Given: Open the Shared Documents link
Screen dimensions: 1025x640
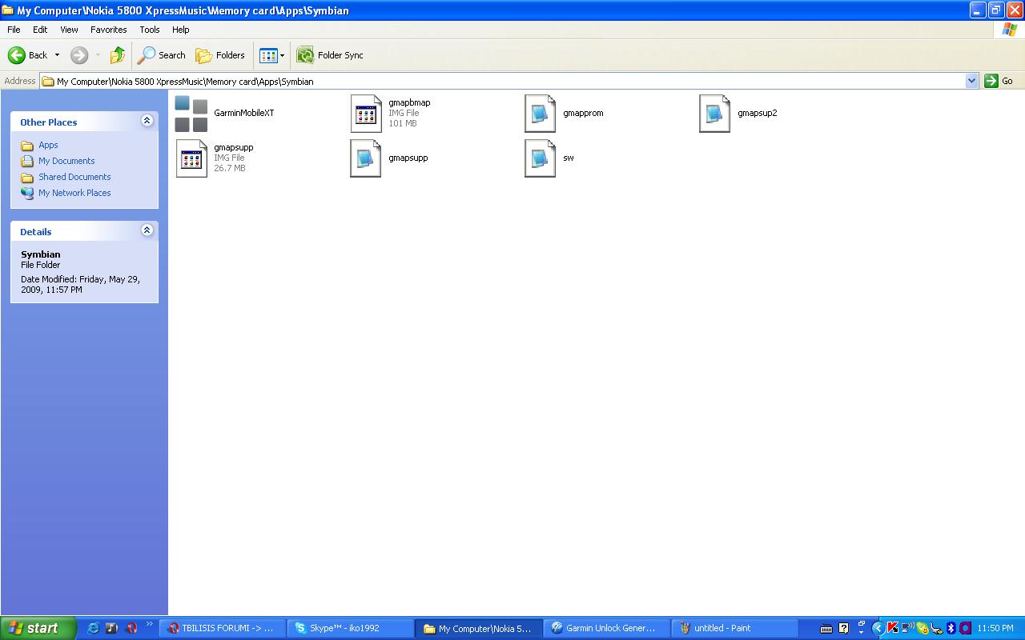Looking at the screenshot, I should point(74,177).
